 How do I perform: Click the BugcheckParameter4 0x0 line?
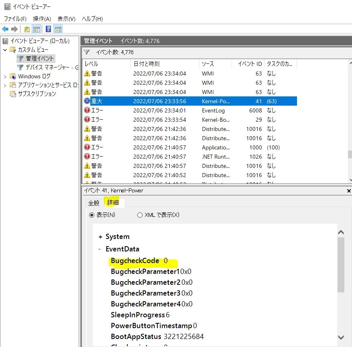tap(152, 304)
